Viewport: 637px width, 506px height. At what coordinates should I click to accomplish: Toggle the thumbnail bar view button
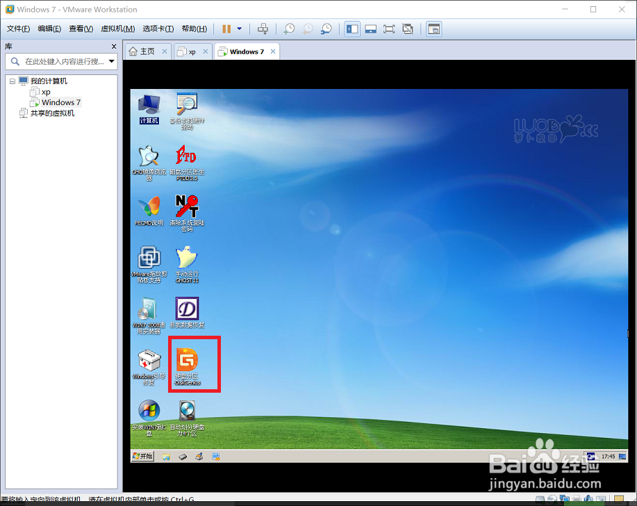click(x=370, y=29)
